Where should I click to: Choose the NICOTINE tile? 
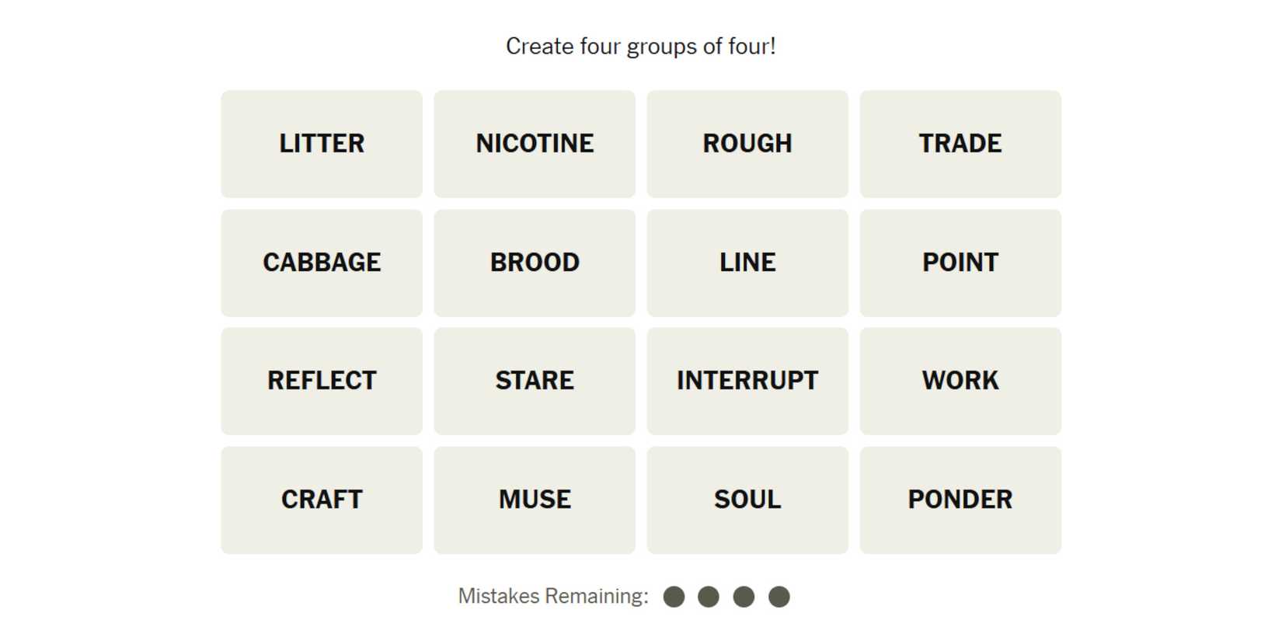pyautogui.click(x=535, y=144)
